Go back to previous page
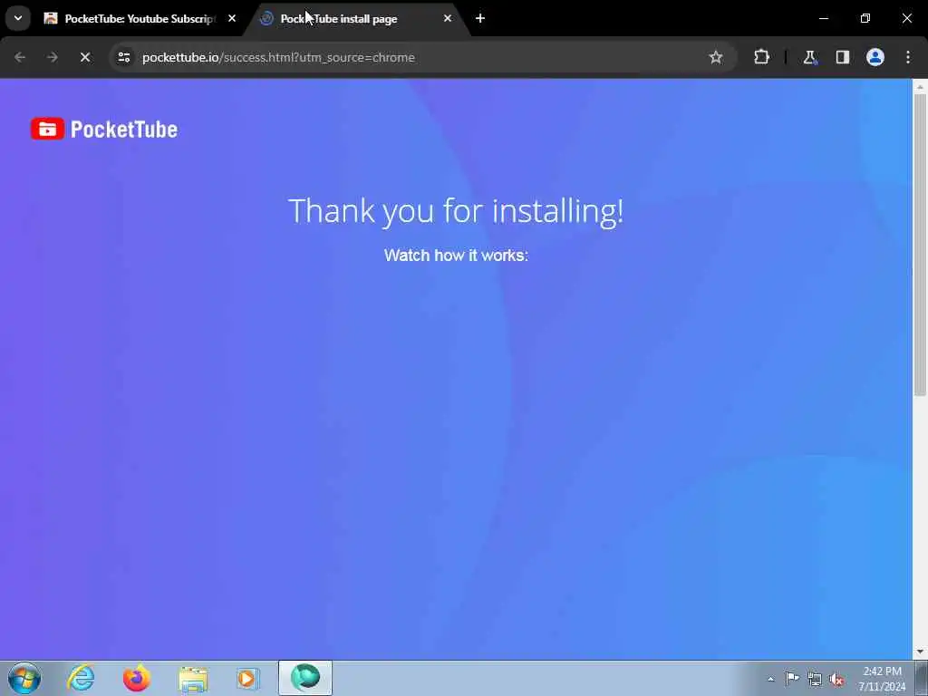Screen dimensions: 928x696 tap(20, 57)
